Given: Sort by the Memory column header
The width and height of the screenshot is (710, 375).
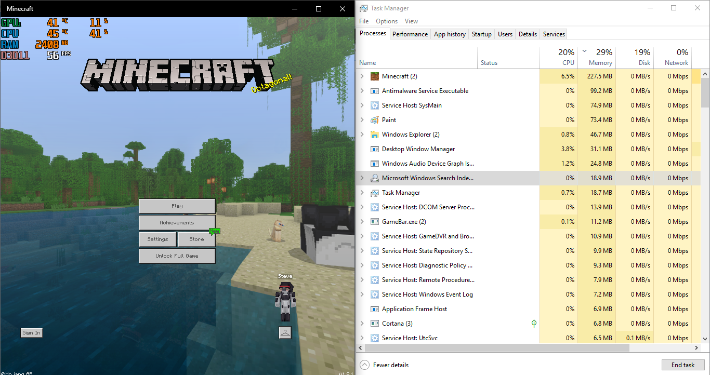Looking at the screenshot, I should click(596, 58).
